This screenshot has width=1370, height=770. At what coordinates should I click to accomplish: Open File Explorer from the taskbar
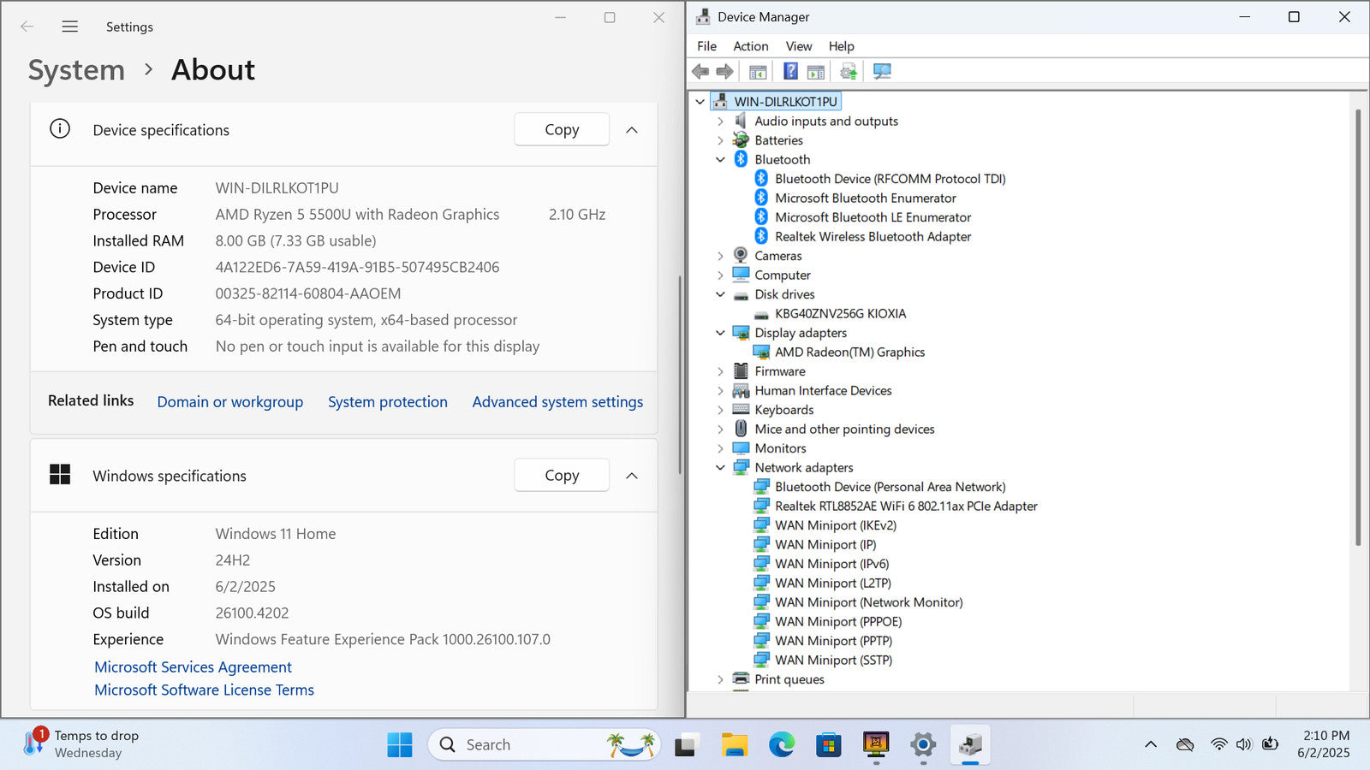tap(734, 745)
